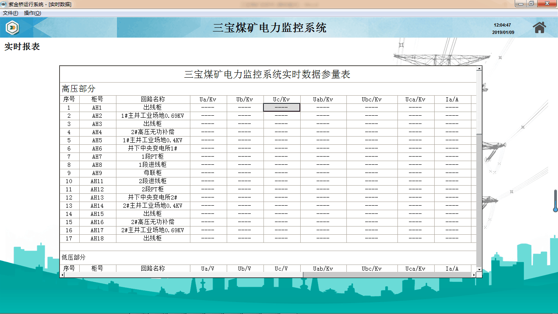
Task: Select the 井下中央变电所1# circuit name cell
Action: [153, 148]
